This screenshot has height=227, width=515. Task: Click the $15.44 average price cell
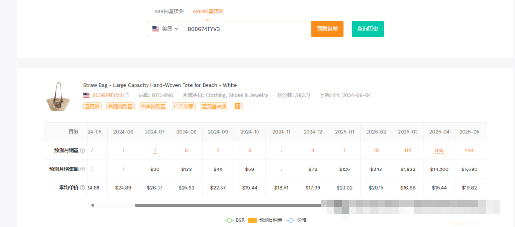click(x=439, y=188)
